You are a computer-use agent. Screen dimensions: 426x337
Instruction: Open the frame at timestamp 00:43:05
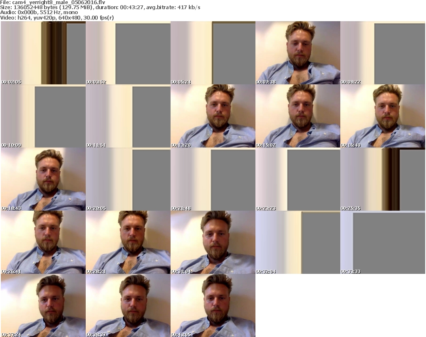coord(213,305)
